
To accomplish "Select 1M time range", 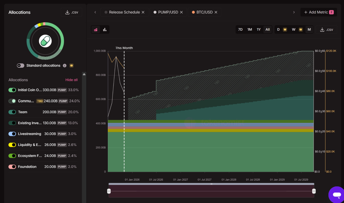I will pos(250,30).
